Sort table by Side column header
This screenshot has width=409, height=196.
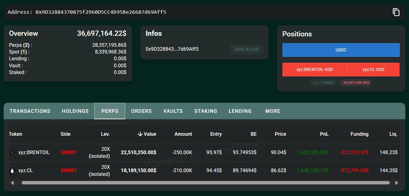(x=65, y=134)
